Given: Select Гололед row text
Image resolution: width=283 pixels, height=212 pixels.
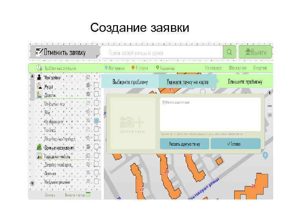Looking at the screenshot, I should pos(50,130).
